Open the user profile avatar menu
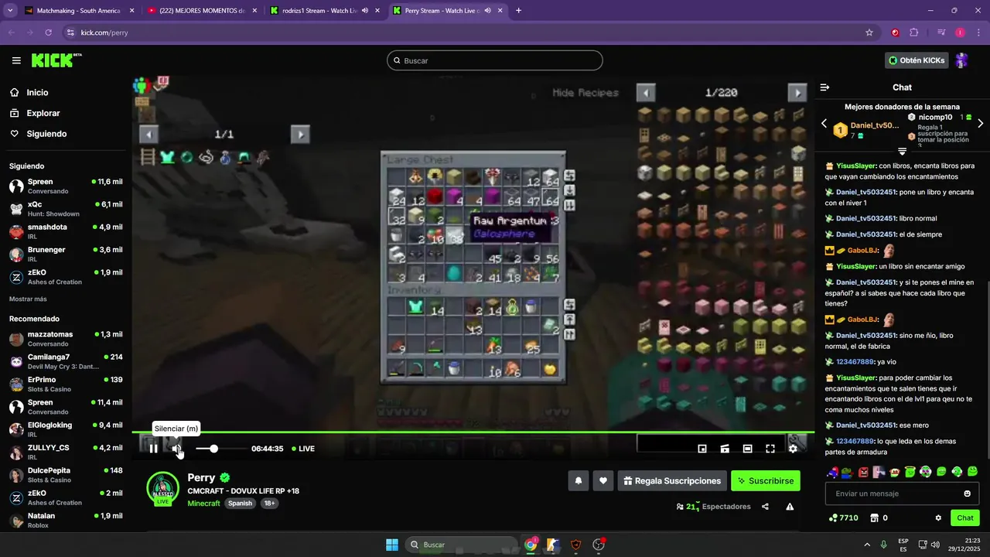The height and width of the screenshot is (557, 990). 962,60
